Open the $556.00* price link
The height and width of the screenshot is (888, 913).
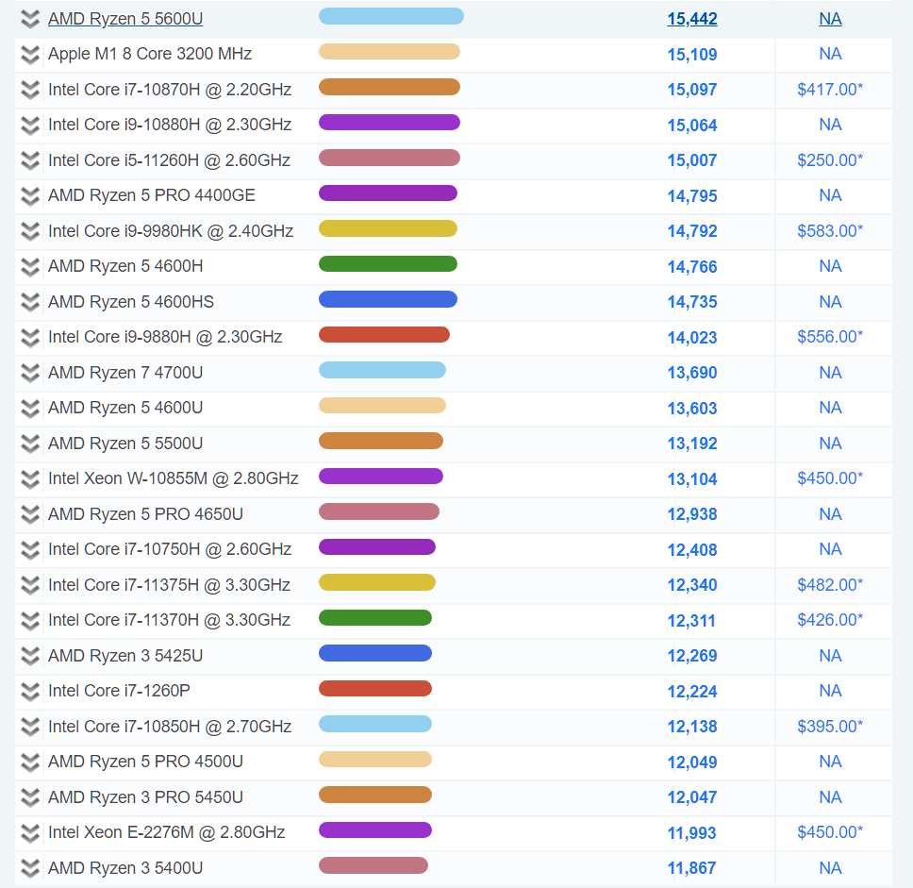pos(830,336)
